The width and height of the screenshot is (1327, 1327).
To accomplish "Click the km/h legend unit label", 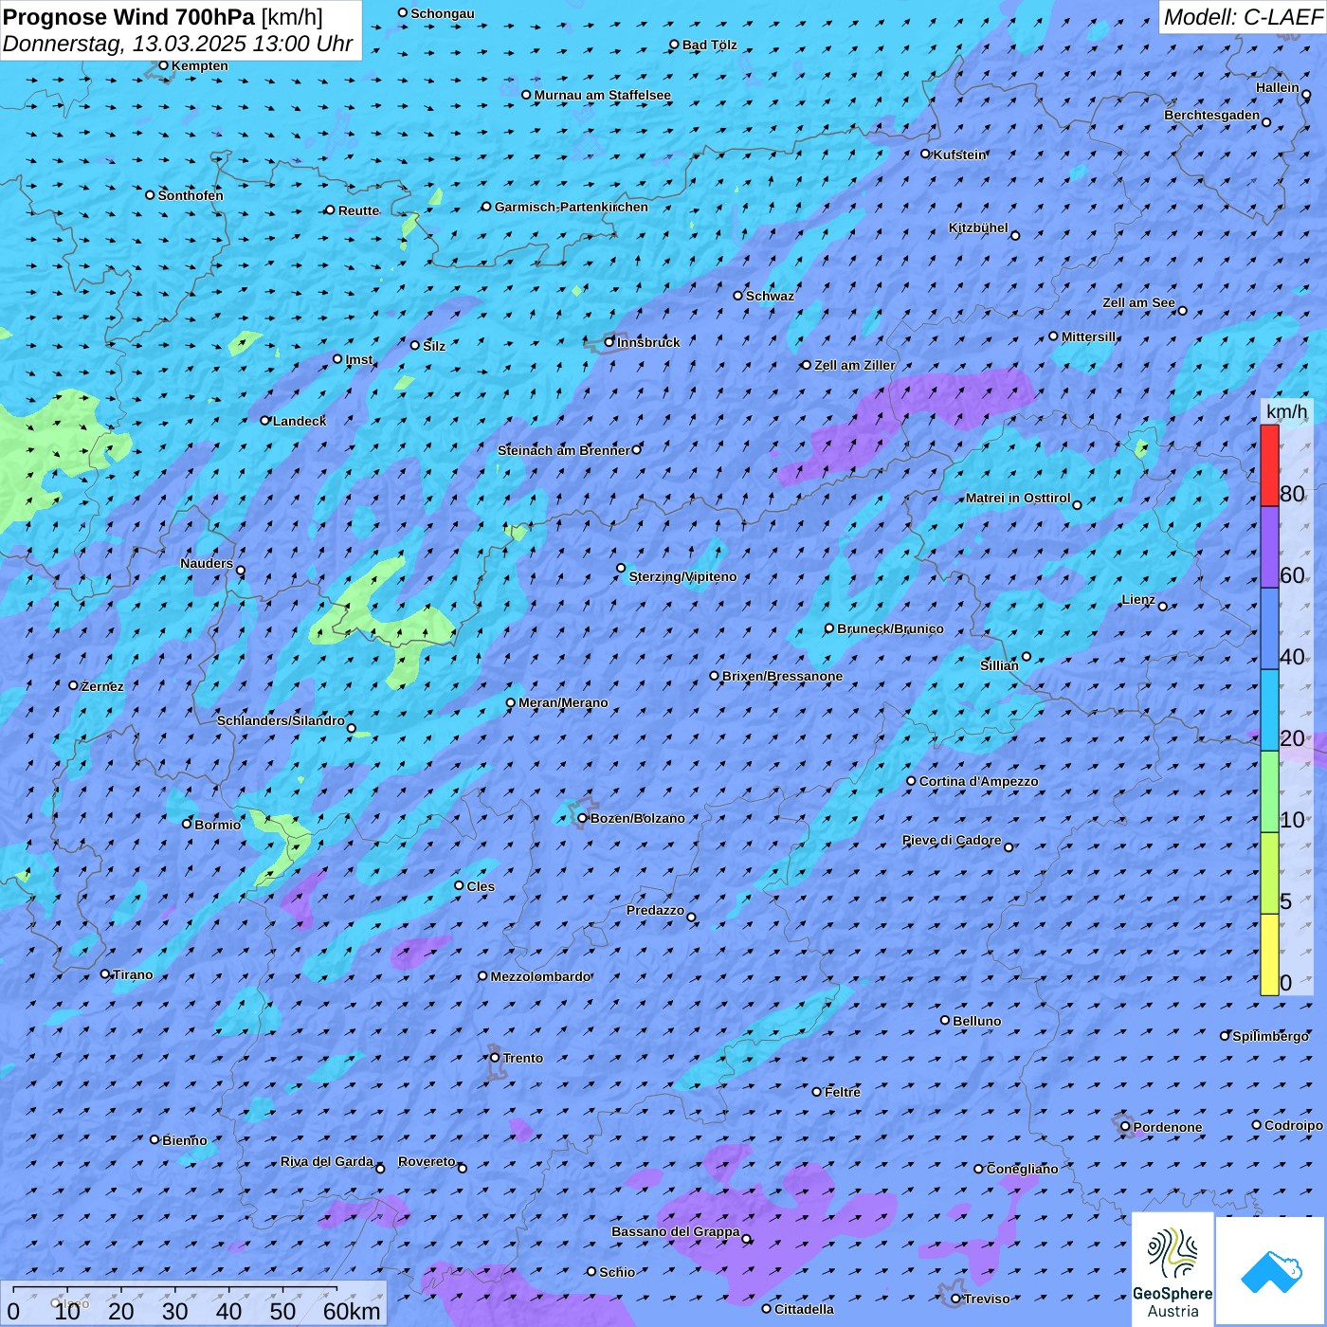I will click(1286, 411).
